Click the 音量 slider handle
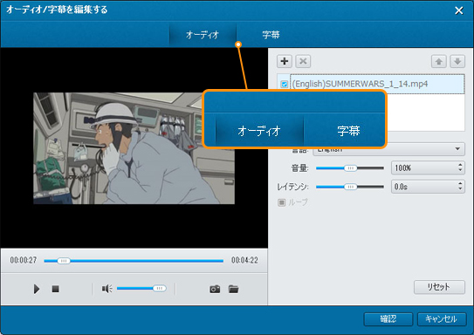This screenshot has height=335, width=474. pyautogui.click(x=350, y=168)
